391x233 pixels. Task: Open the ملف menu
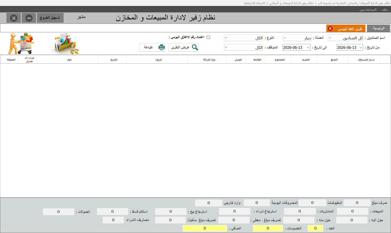(385, 9)
